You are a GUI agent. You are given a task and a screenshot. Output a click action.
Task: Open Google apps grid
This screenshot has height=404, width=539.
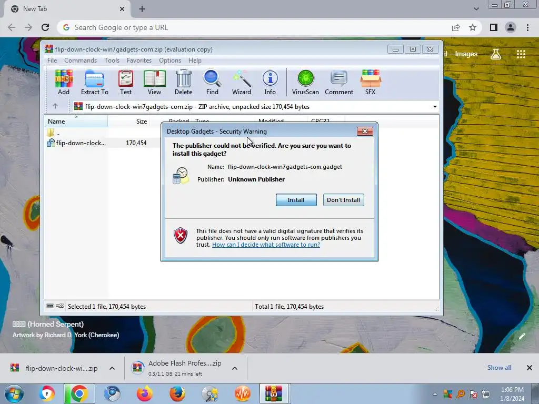click(x=521, y=54)
